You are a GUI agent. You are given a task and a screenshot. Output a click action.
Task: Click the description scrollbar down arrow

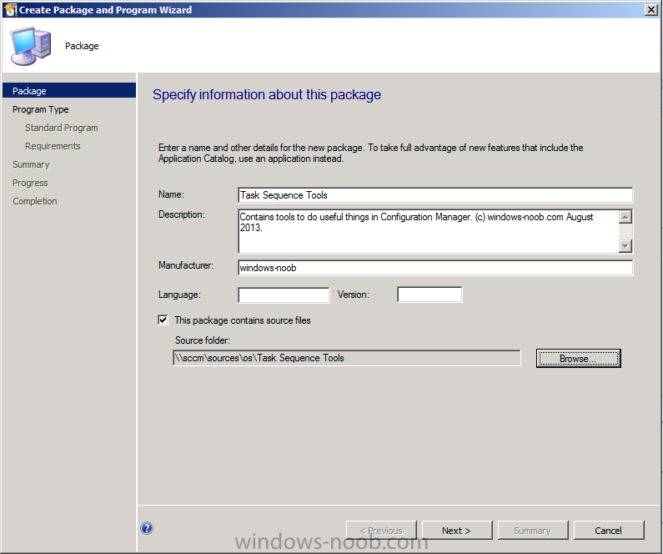point(625,245)
